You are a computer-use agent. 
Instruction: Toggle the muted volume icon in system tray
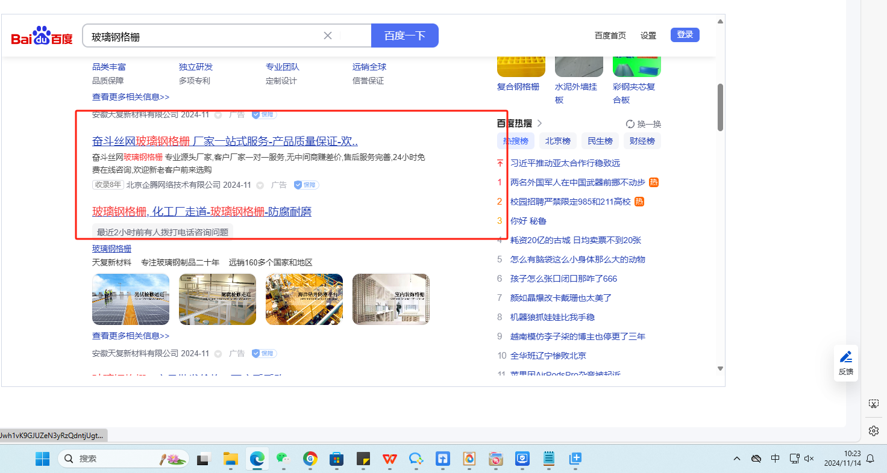[x=809, y=459]
